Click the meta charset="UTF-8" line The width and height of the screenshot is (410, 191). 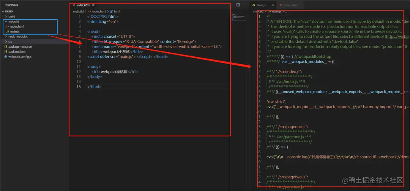113,36
